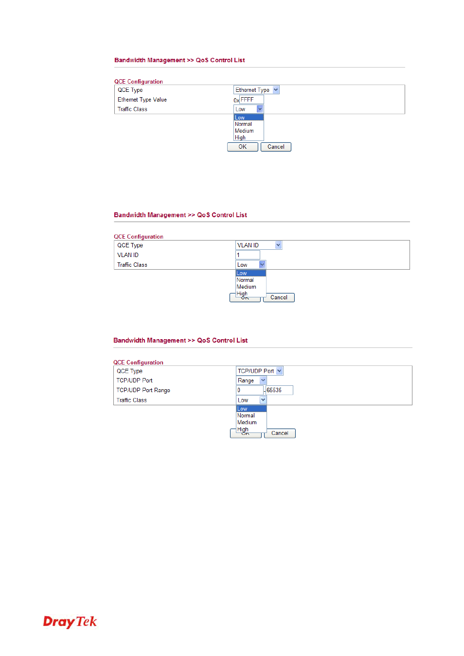The image size is (464, 656).
Task: Choose Medium in the Ethernet Type traffic class list
Action: [248, 131]
